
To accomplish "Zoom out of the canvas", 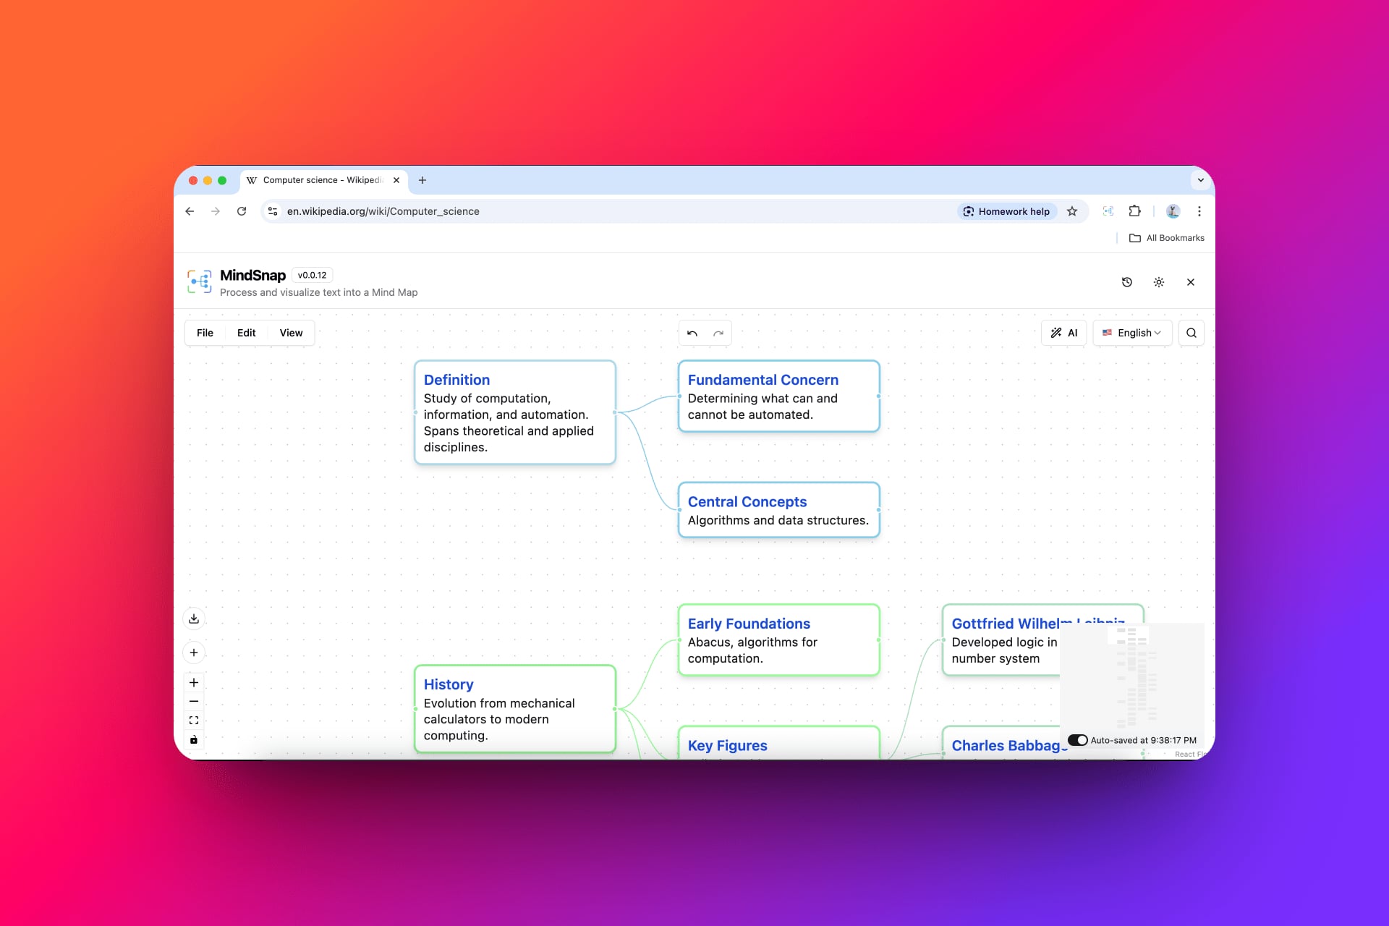I will pos(194,701).
